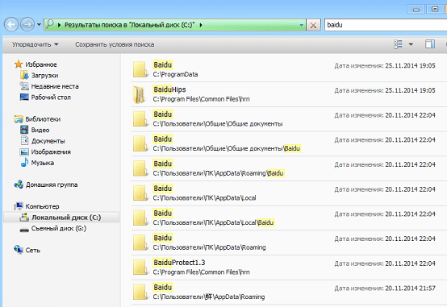Viewport: 447px width, 307px height.
Task: Select Избранное in the navigation pane
Action: 41,64
